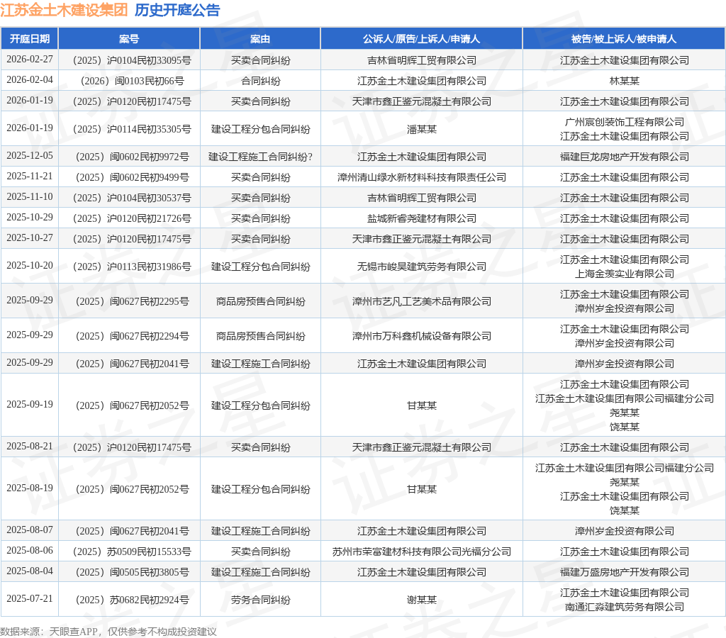Image resolution: width=726 pixels, height=638 pixels.
Task: Click the 历史开庭公告 heading
Action: (x=177, y=10)
